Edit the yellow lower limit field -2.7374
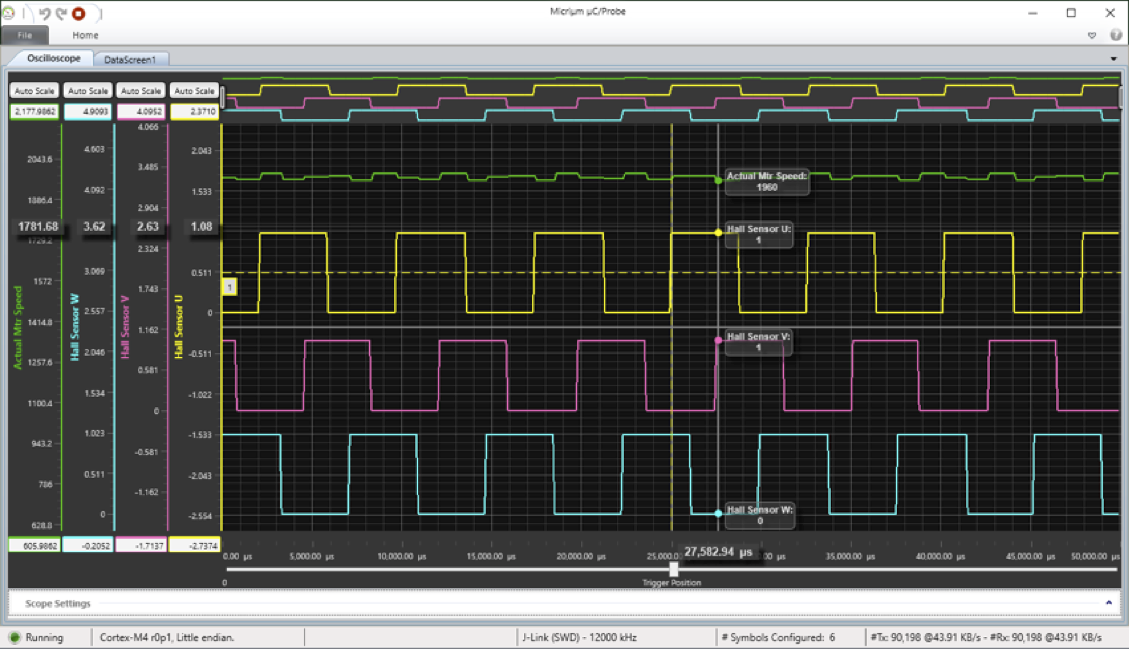 click(x=194, y=545)
